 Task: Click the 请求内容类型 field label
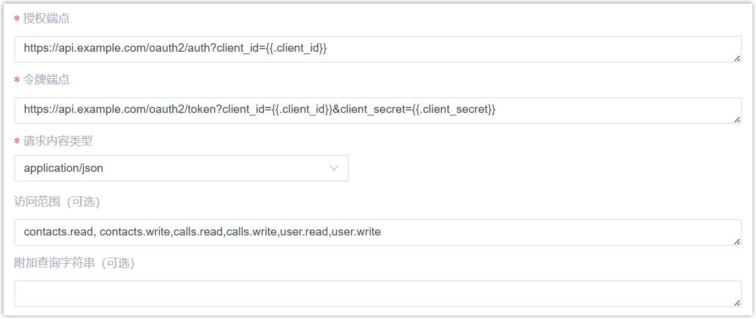[x=58, y=141]
